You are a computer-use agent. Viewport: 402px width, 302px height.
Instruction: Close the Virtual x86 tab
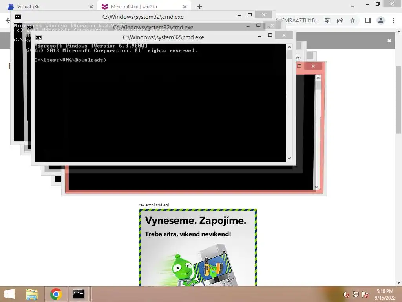[91, 7]
